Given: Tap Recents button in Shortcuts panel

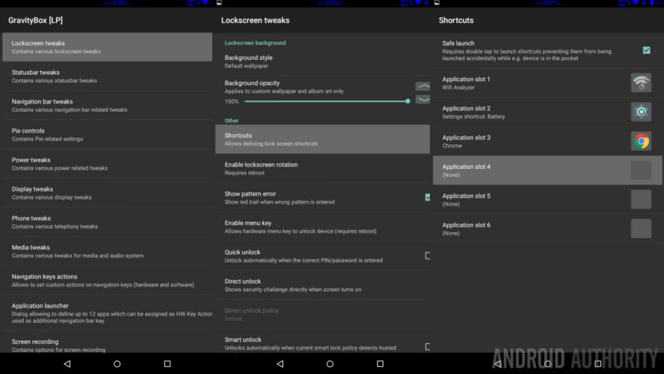Looking at the screenshot, I should 598,364.
